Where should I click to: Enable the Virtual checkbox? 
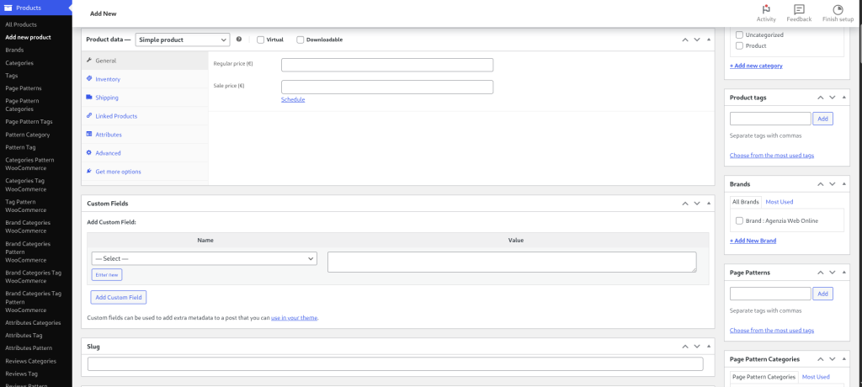pos(261,40)
